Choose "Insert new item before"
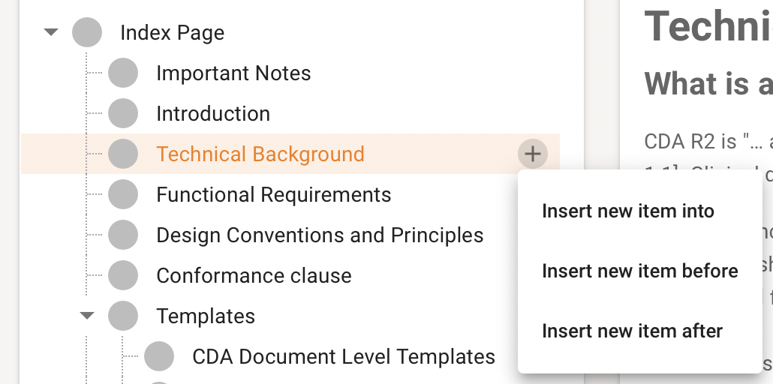The width and height of the screenshot is (773, 384). coord(639,271)
